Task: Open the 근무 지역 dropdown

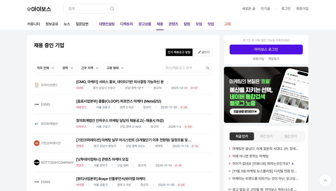Action: tap(89, 68)
